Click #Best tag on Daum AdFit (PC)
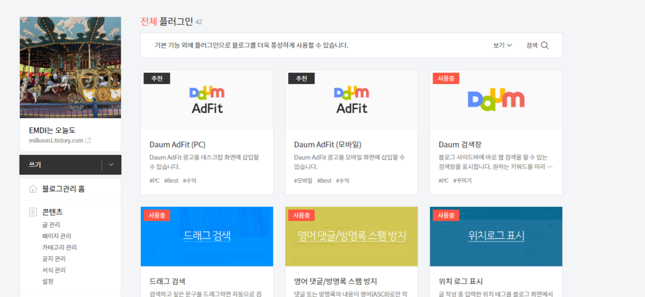 coord(171,181)
